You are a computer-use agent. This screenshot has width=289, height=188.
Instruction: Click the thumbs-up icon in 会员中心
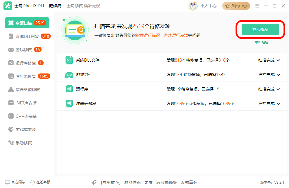[x=227, y=6]
